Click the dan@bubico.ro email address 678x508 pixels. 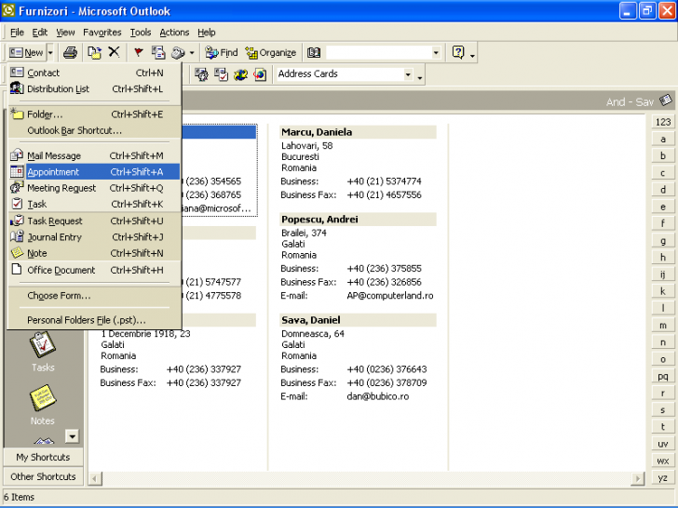tap(377, 396)
